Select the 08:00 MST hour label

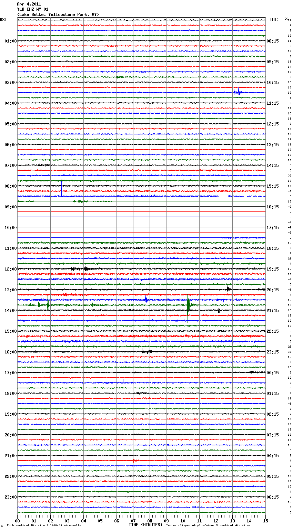click(10, 186)
